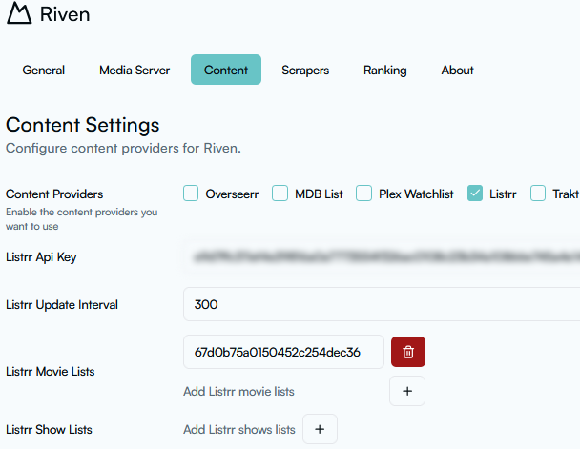View the About tab

pos(457,70)
